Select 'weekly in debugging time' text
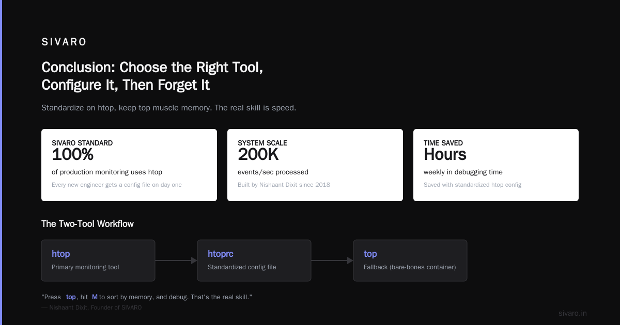Viewport: 620px width, 325px height. click(x=463, y=172)
